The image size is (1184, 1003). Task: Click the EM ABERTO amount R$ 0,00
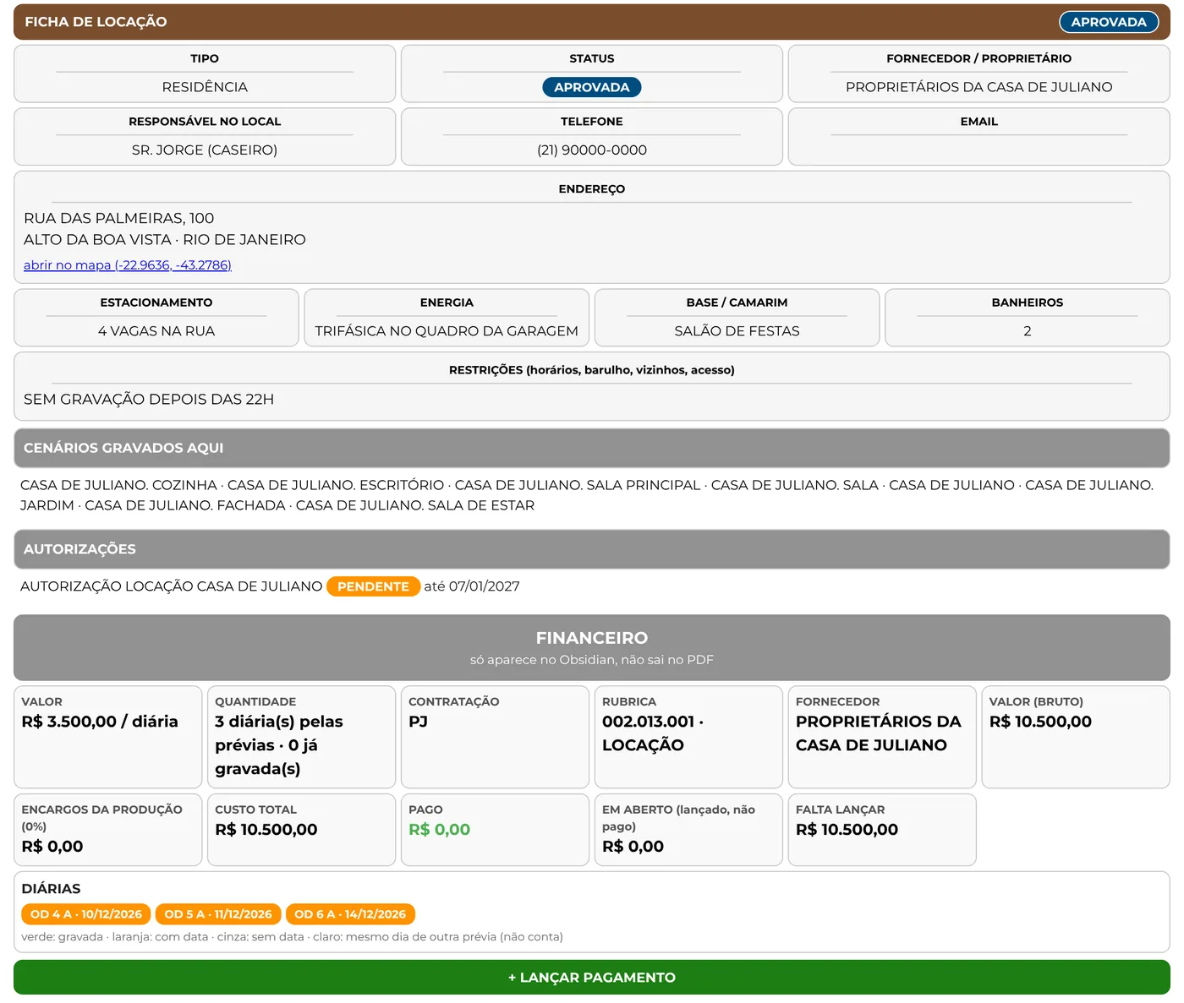tap(633, 847)
